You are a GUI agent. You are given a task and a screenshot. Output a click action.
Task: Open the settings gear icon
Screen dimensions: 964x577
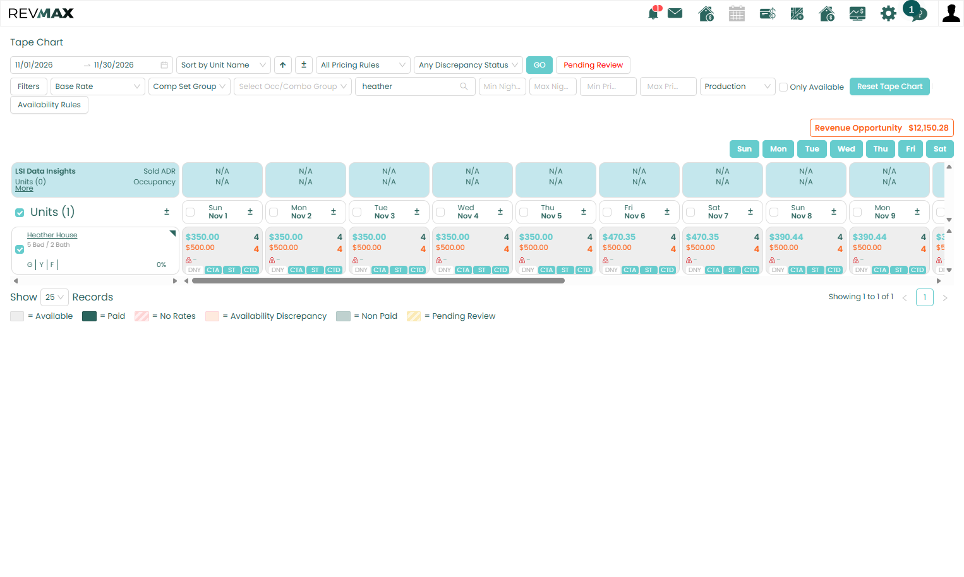[x=888, y=13]
